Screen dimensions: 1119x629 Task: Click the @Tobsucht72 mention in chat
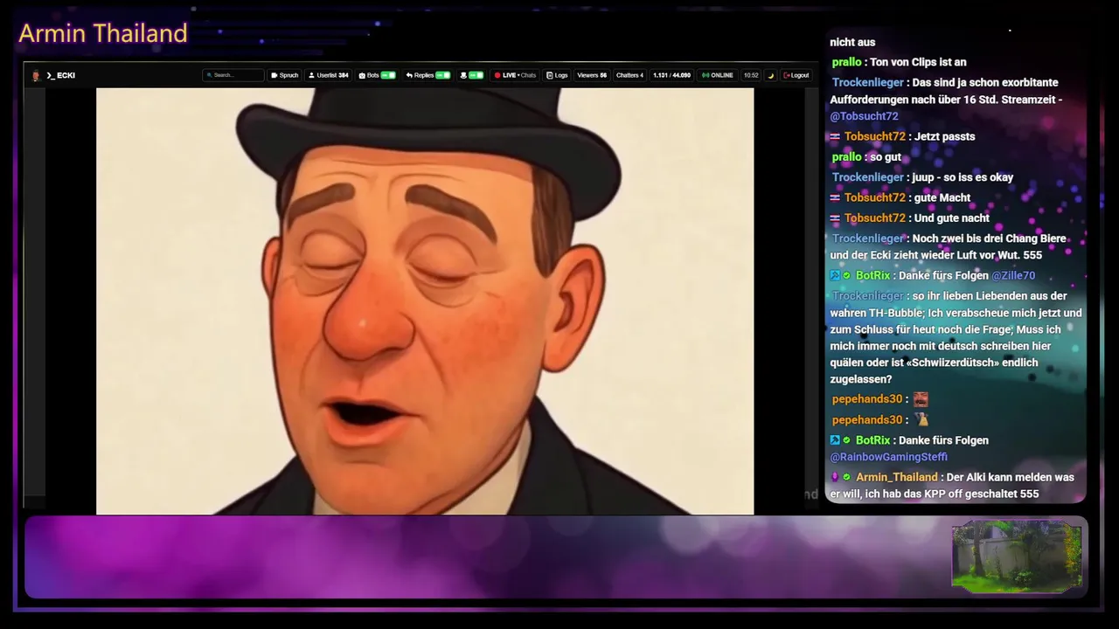coord(864,116)
